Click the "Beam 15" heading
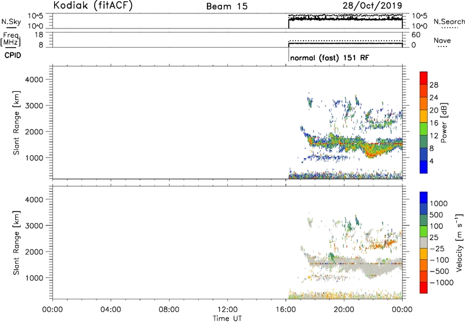 [227, 6]
